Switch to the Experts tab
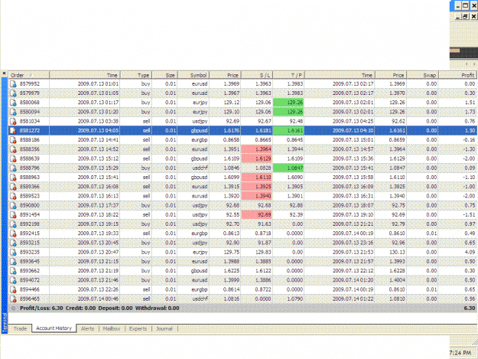This screenshot has width=478, height=359. click(138, 328)
